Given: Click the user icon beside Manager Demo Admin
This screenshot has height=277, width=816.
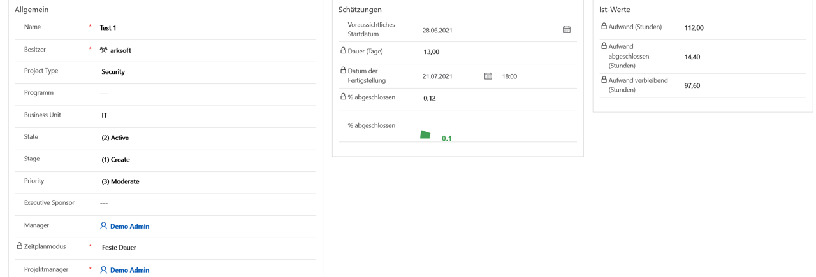Looking at the screenshot, I should tap(103, 226).
